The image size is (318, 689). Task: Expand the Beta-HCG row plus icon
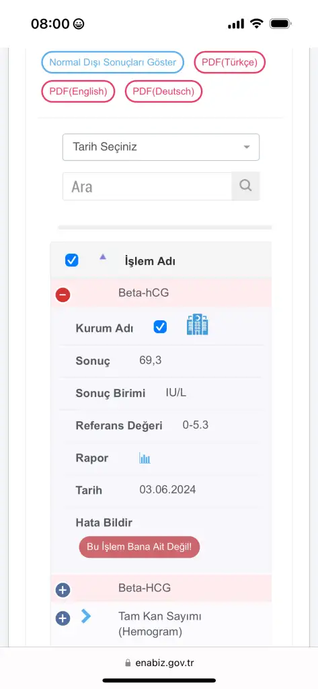pos(63,589)
